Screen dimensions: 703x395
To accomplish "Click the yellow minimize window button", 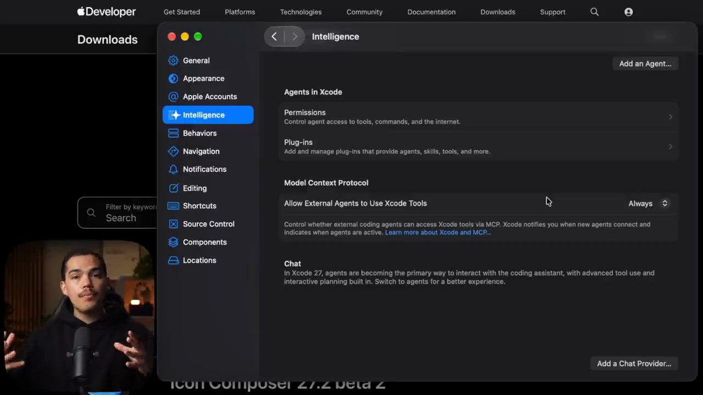I will (185, 36).
